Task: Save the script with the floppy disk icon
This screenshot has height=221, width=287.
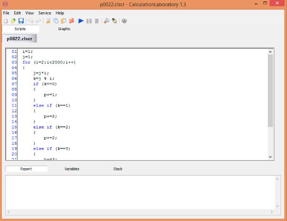Action: [x=20, y=21]
